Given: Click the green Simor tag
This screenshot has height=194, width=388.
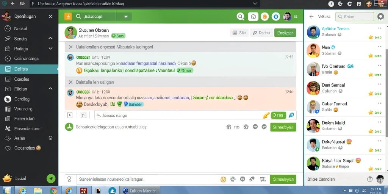Looking at the screenshot, I should (x=185, y=70).
